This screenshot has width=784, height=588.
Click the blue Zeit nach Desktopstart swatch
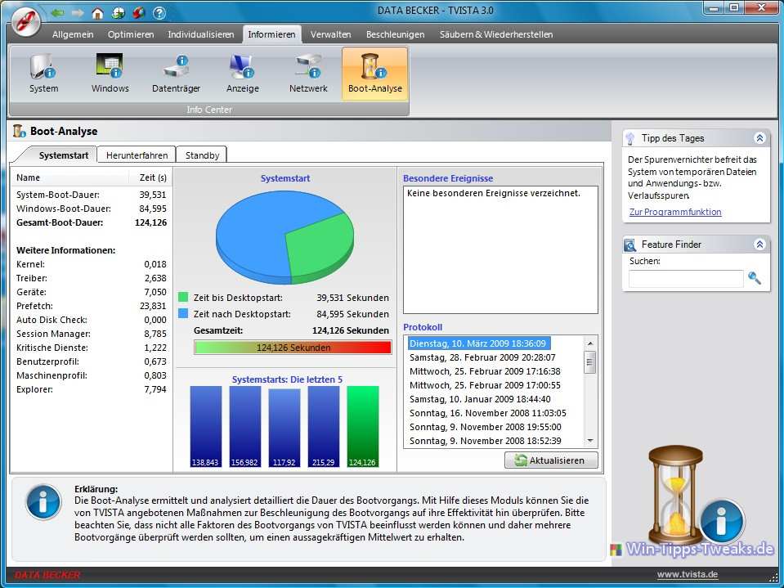coord(183,313)
